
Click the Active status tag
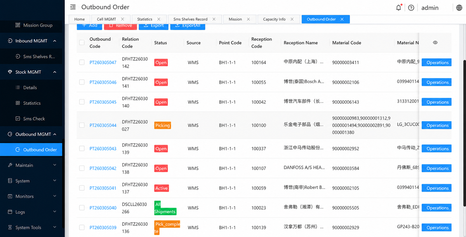point(162,188)
